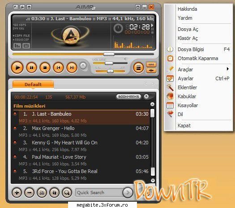Click the third title bar utility icon
235x208 pixels.
29,7
